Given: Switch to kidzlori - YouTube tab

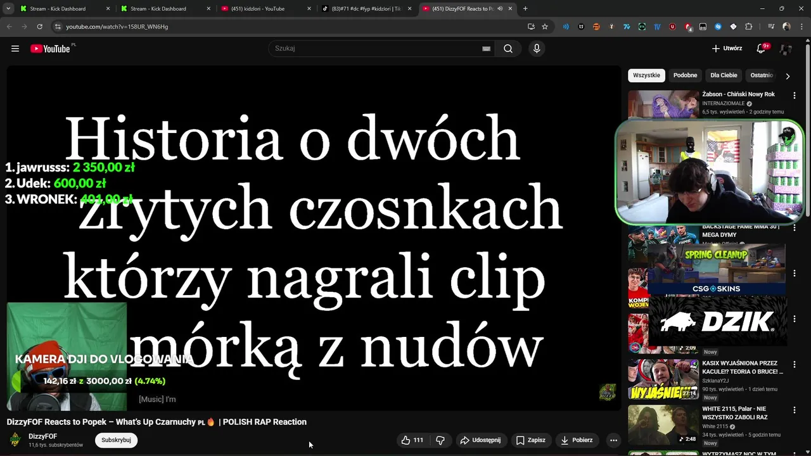Looking at the screenshot, I should coord(265,9).
